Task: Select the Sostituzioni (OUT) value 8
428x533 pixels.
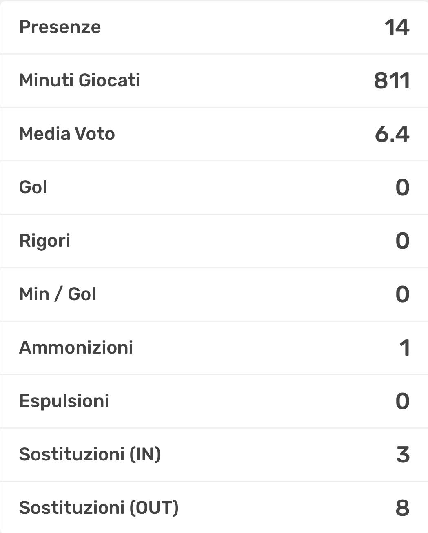Action: (402, 508)
